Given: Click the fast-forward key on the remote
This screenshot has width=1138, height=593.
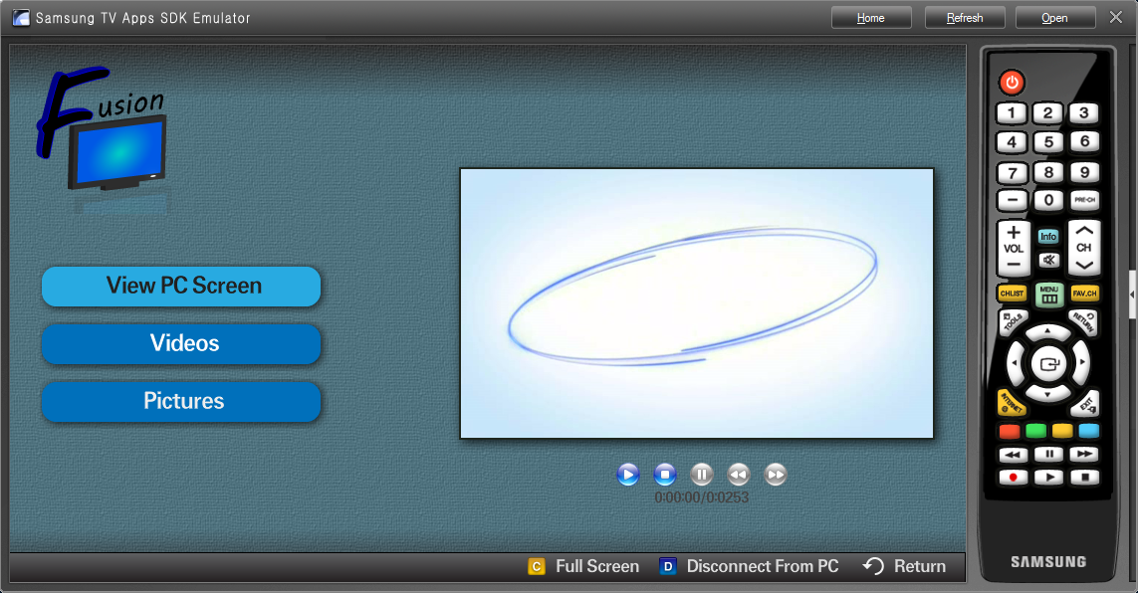Looking at the screenshot, I should coord(1084,454).
